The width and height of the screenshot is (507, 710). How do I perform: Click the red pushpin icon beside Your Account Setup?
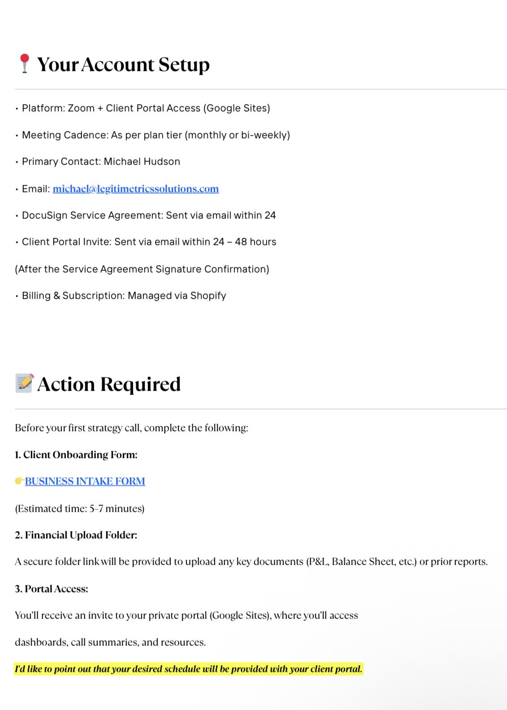pos(24,63)
